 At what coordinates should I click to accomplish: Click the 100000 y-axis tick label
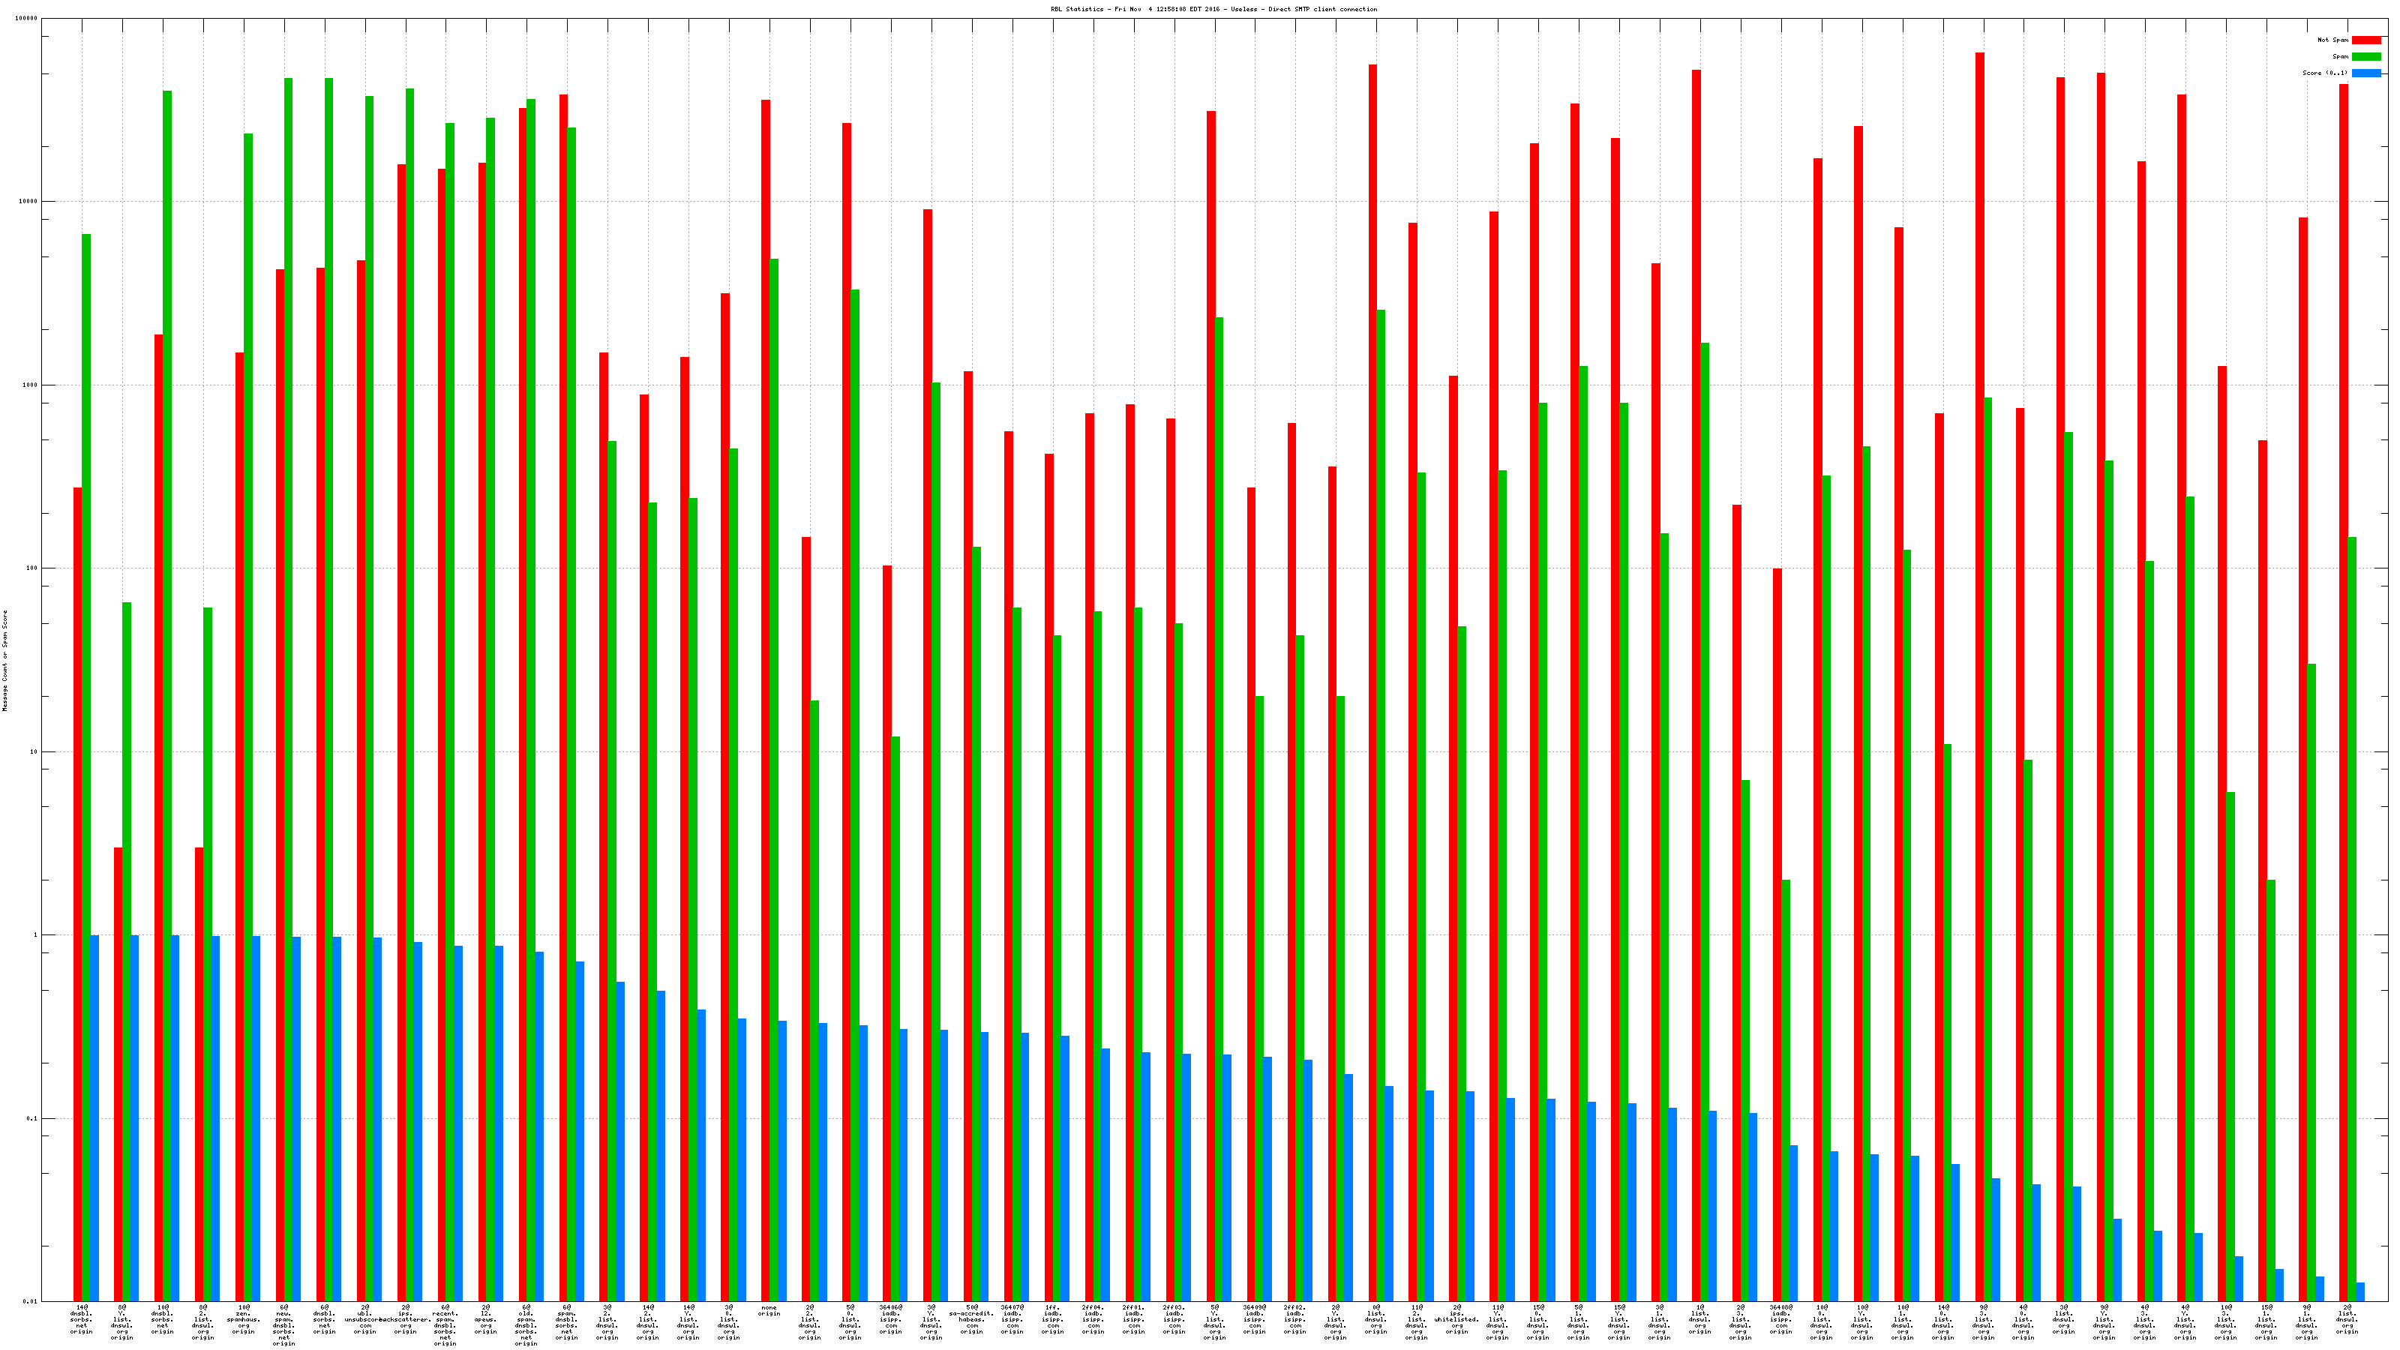pos(27,19)
